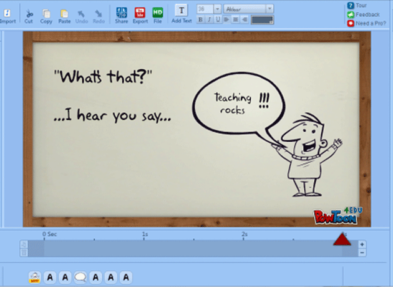Open the font size dropdown

click(217, 9)
